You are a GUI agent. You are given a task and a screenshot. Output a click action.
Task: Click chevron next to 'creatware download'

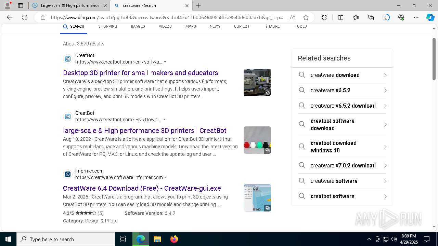tap(385, 75)
